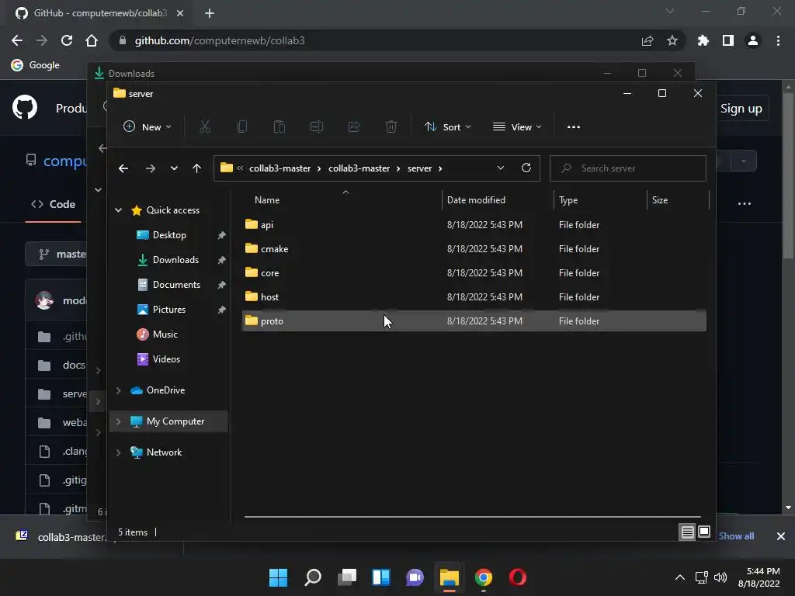Click the Cut icon in Explorer toolbar
Screen dimensions: 795x596
pyautogui.click(x=205, y=126)
